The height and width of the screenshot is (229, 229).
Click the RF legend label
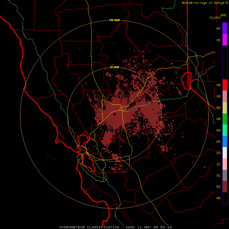pos(218,28)
